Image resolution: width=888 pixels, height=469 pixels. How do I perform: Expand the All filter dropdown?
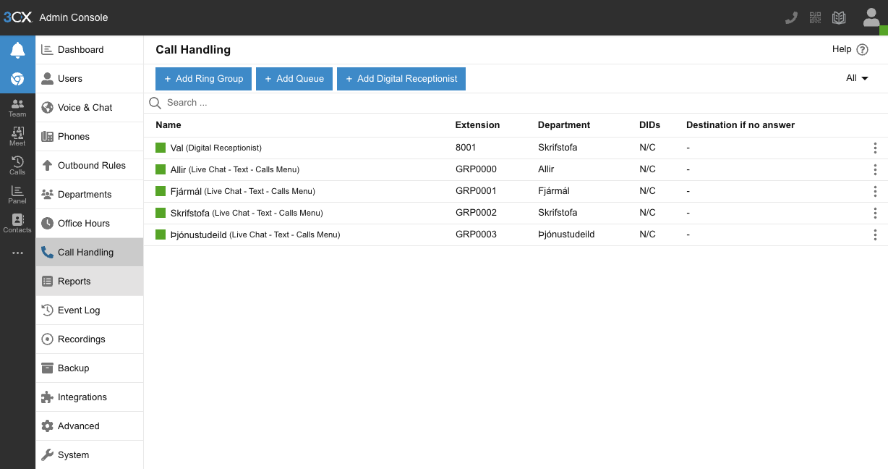click(857, 78)
